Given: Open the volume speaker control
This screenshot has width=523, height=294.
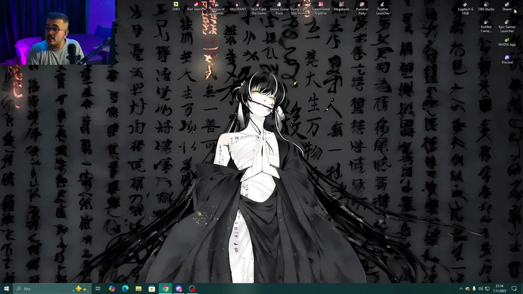Looking at the screenshot, I should coord(481,289).
